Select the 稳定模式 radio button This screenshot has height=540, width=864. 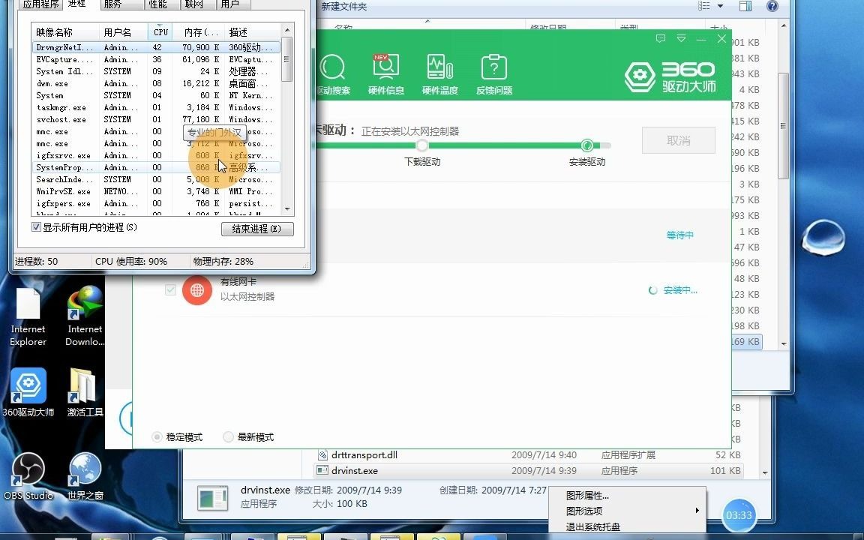pyautogui.click(x=156, y=436)
